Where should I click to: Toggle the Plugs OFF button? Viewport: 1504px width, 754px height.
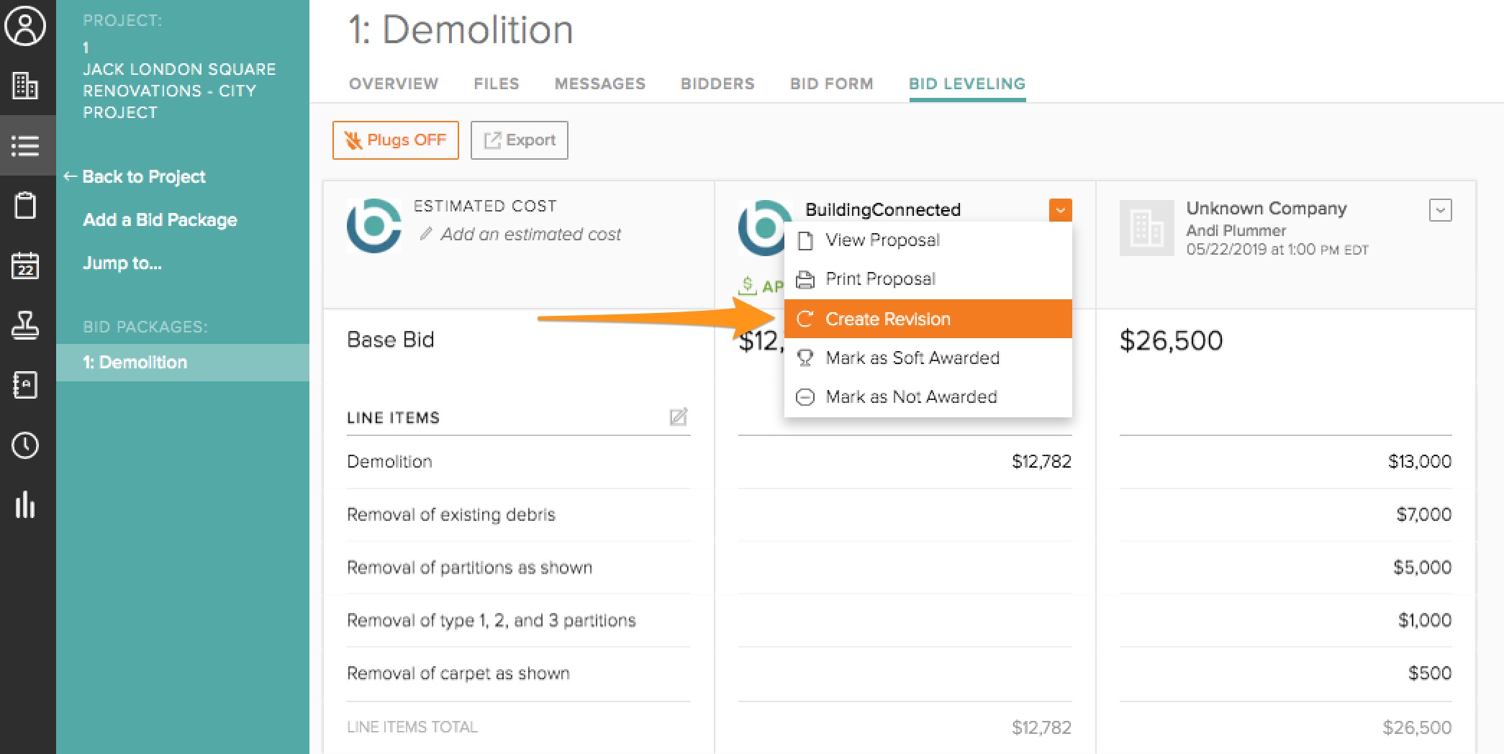point(395,140)
